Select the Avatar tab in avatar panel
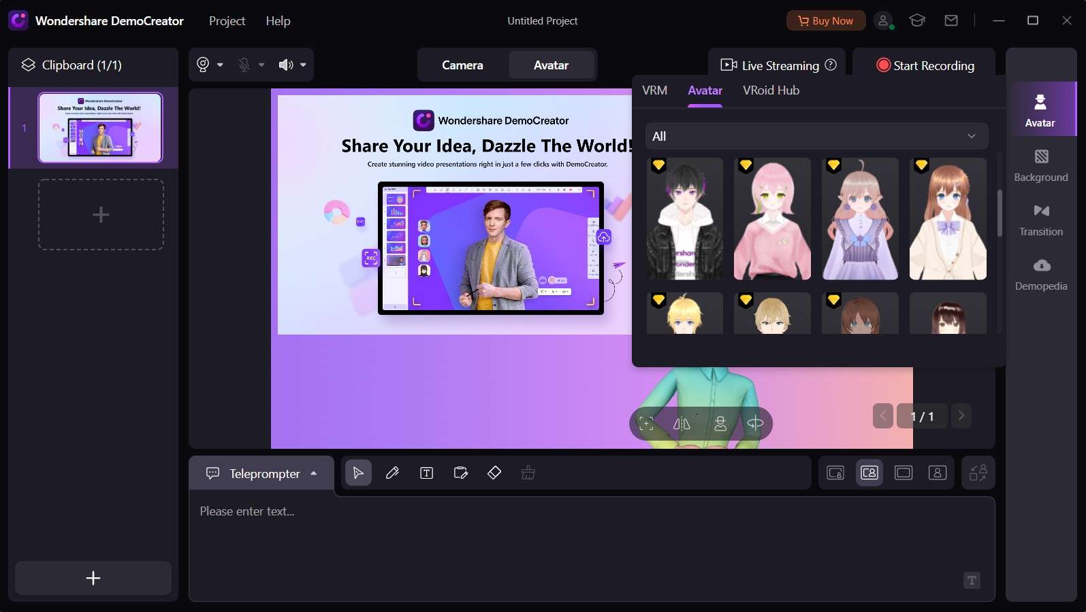Image resolution: width=1086 pixels, height=612 pixels. (x=705, y=90)
